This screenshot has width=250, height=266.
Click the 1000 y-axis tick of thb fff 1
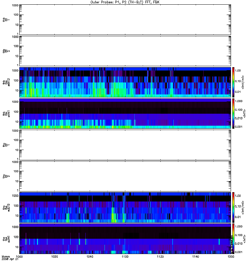pyautogui.click(x=15, y=5)
